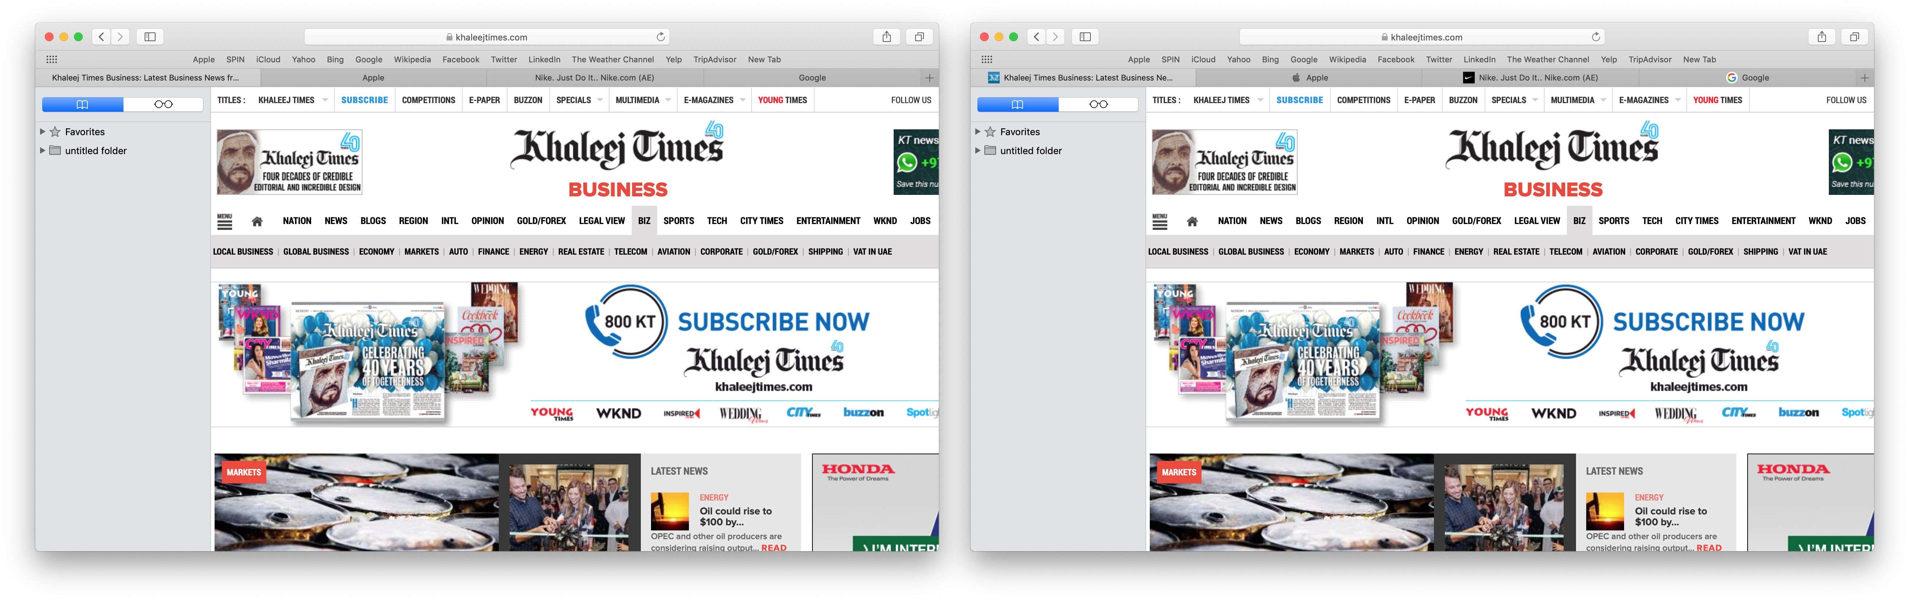Click Forward arrow in left Safari window
Image resolution: width=1909 pixels, height=600 pixels.
tap(120, 36)
